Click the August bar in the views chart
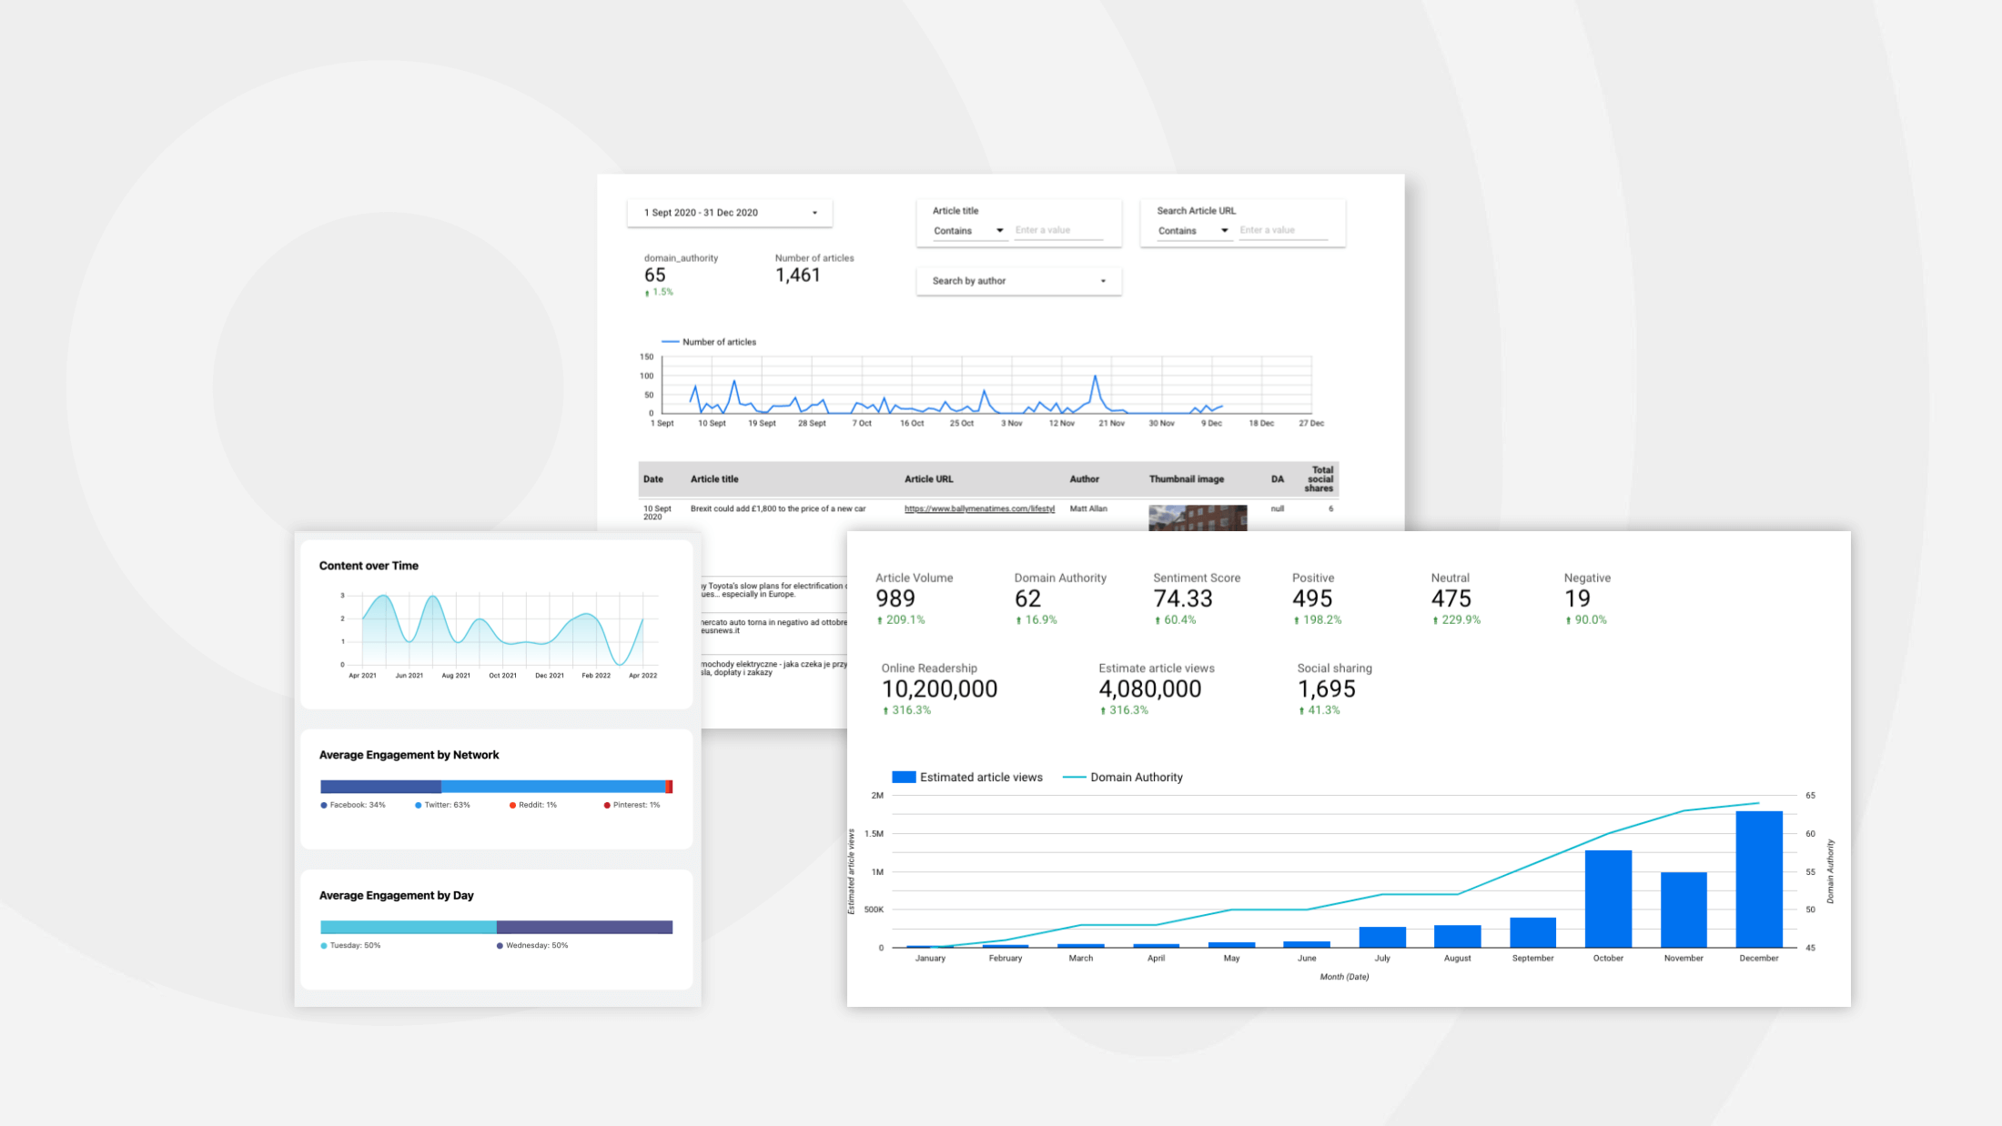 1457,936
